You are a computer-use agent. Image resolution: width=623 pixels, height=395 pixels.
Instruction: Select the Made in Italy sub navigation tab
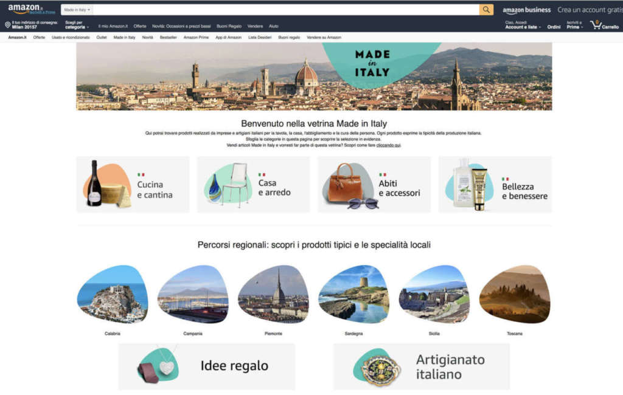pyautogui.click(x=124, y=37)
